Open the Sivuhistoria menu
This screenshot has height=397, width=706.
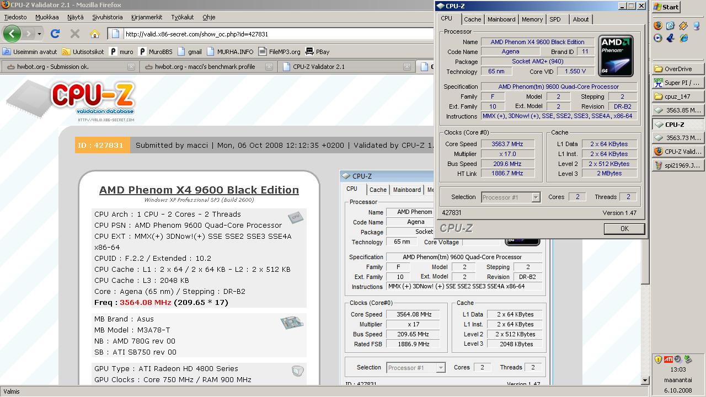(x=108, y=17)
